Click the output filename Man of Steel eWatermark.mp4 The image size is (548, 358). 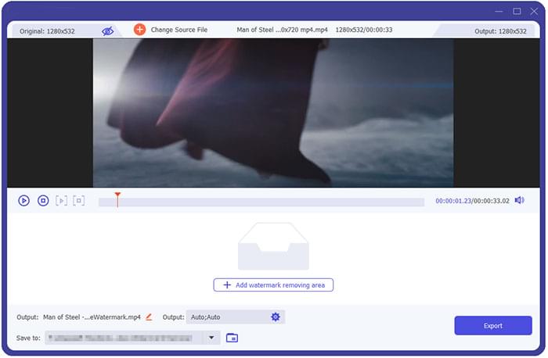[x=92, y=317]
